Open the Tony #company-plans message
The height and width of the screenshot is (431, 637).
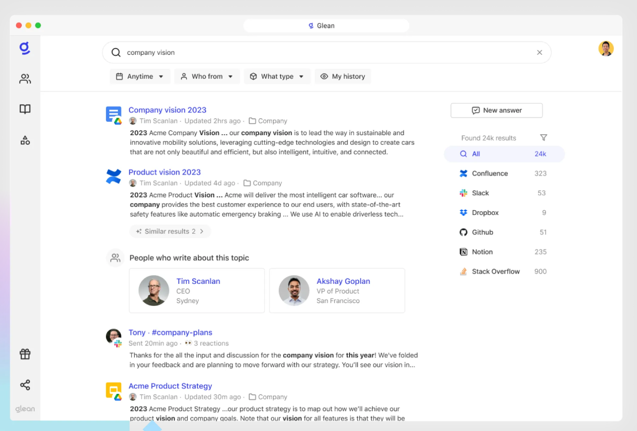170,332
